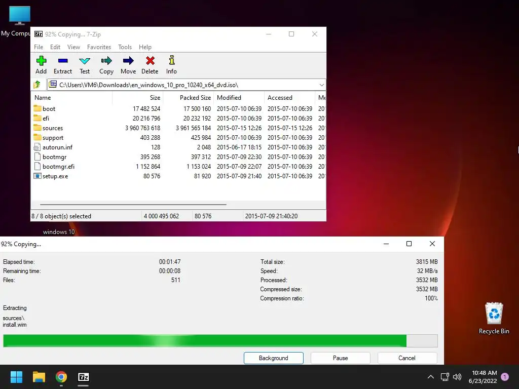Click the Background button
Screen dimensions: 519x389
273,358
